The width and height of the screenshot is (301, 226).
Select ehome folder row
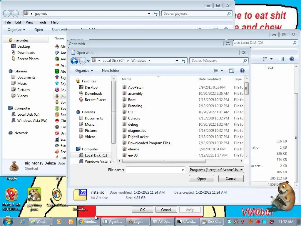[183, 149]
